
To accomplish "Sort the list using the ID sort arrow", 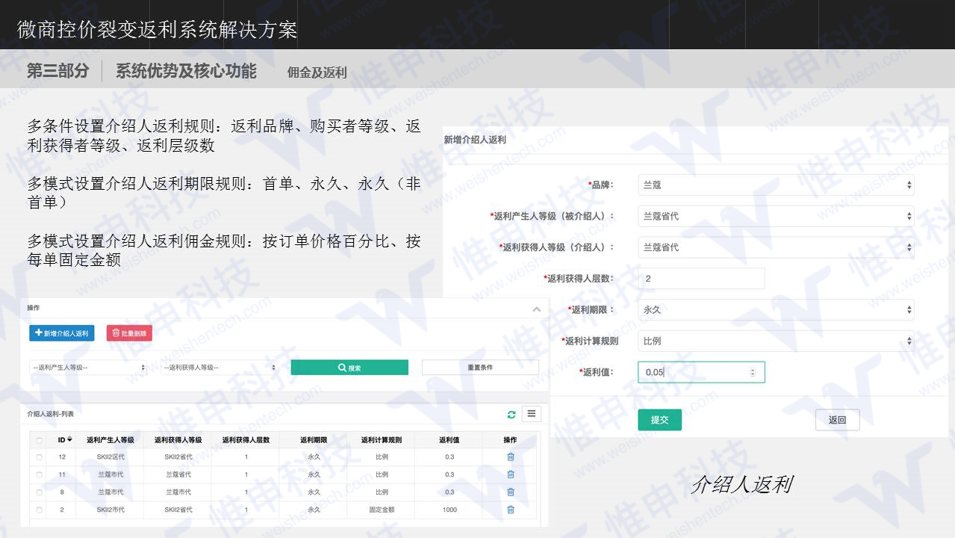I will click(x=69, y=440).
